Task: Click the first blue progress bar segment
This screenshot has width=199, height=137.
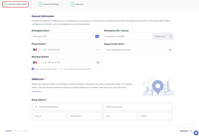Action: pyautogui.click(x=8, y=131)
